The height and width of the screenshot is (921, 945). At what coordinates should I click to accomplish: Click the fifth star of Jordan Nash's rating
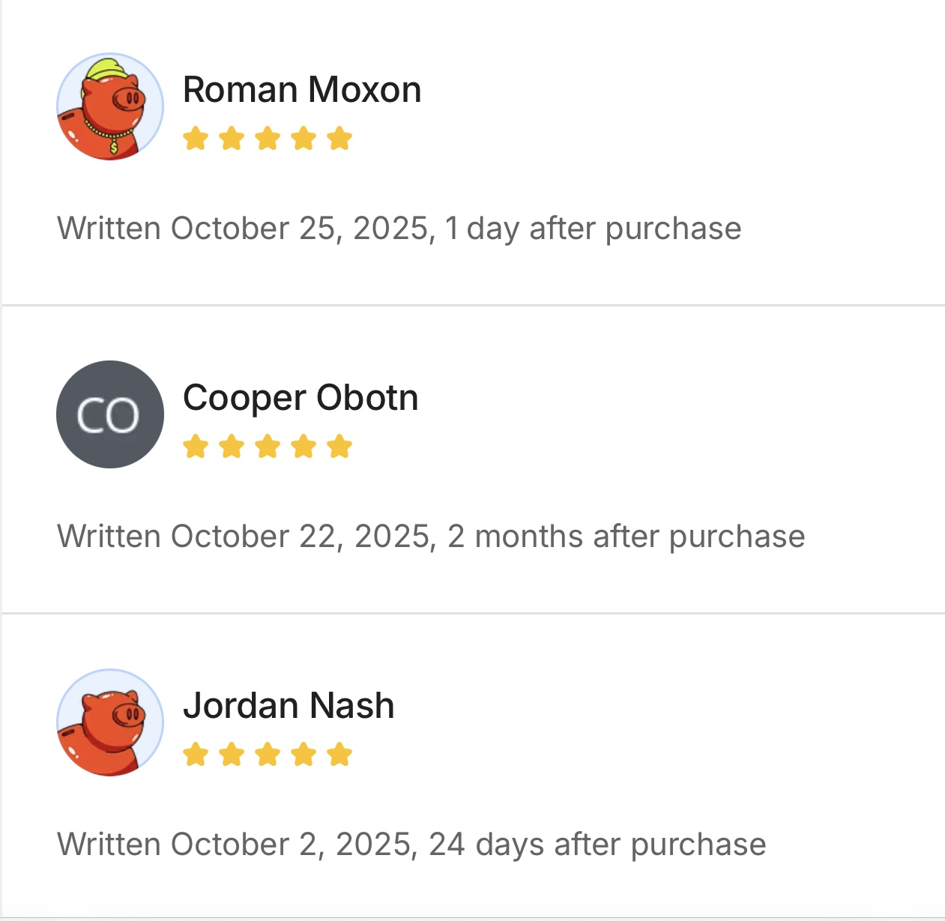coord(339,755)
